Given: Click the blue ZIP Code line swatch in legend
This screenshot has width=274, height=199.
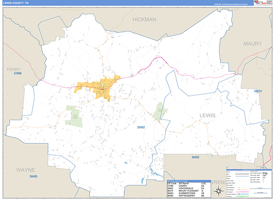Looking at the screenshot, I should (242, 176).
